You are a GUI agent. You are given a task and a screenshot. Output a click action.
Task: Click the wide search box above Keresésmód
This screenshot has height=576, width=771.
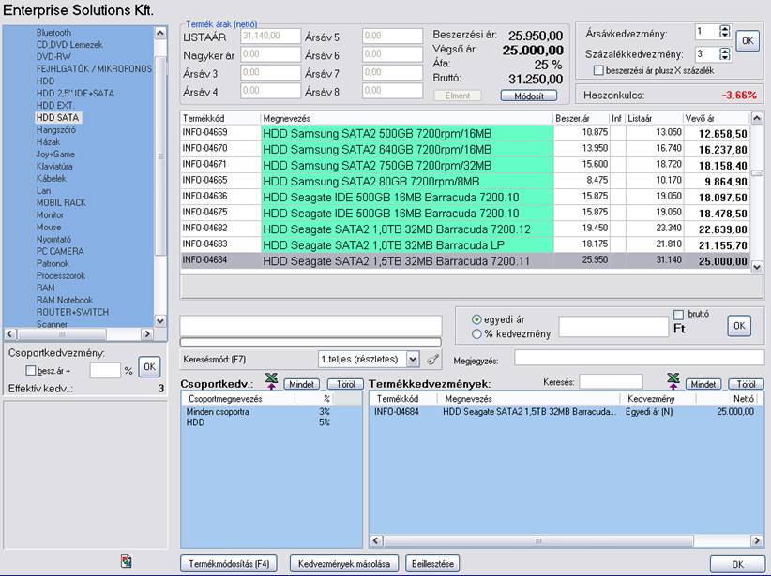[310, 326]
